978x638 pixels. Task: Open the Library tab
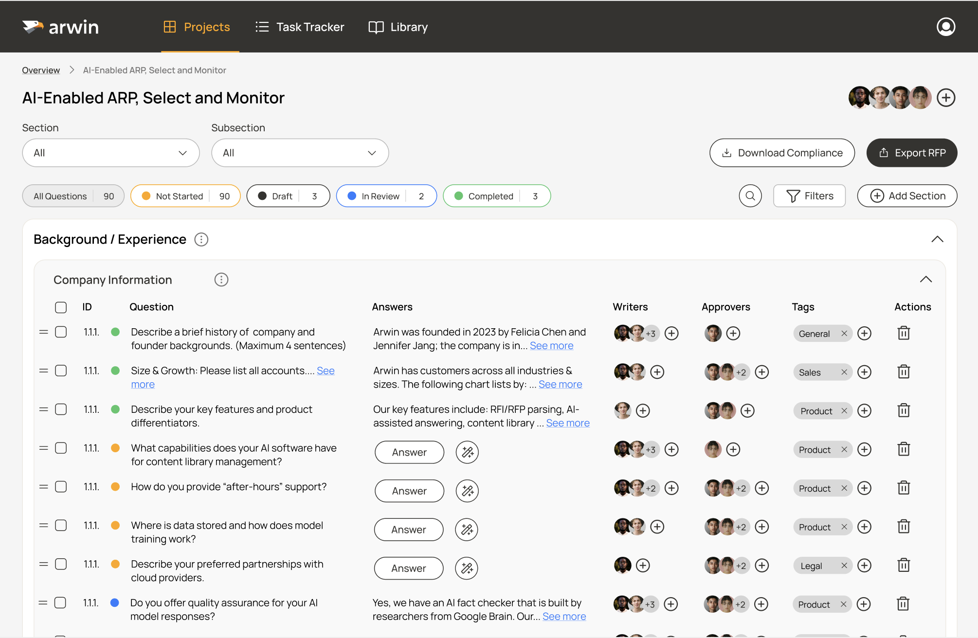click(398, 27)
